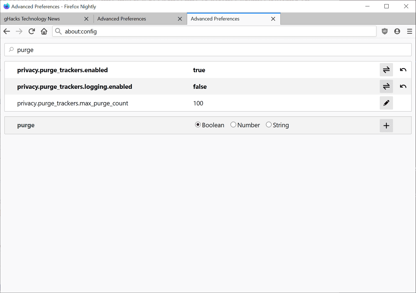Select the privacy.purge_trackers.enabled preference name
This screenshot has width=416, height=293.
63,70
